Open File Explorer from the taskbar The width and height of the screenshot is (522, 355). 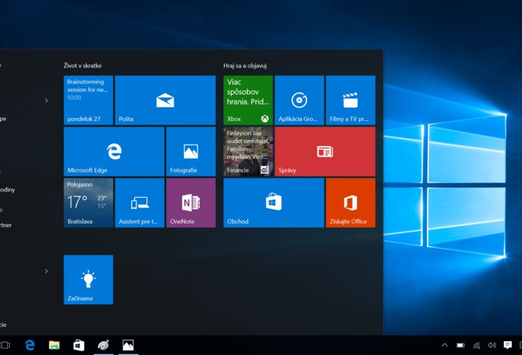click(54, 345)
